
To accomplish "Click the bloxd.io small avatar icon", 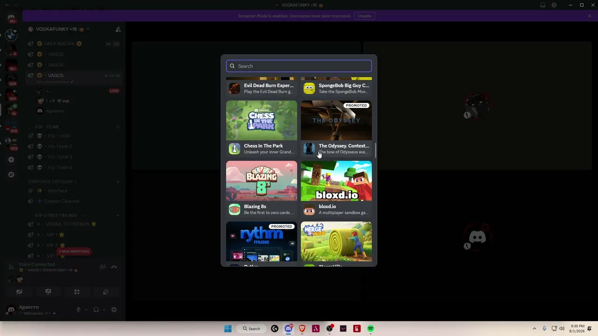I will click(309, 209).
